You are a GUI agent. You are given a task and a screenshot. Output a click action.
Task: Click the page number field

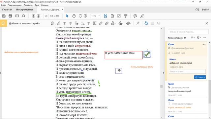tap(46, 16)
